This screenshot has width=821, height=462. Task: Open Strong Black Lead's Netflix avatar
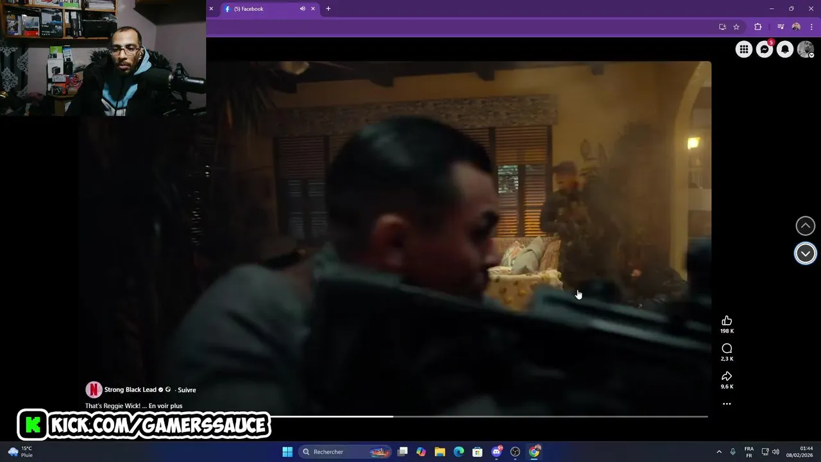coord(94,389)
